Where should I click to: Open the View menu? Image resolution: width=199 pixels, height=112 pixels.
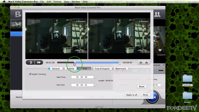coord(66,2)
